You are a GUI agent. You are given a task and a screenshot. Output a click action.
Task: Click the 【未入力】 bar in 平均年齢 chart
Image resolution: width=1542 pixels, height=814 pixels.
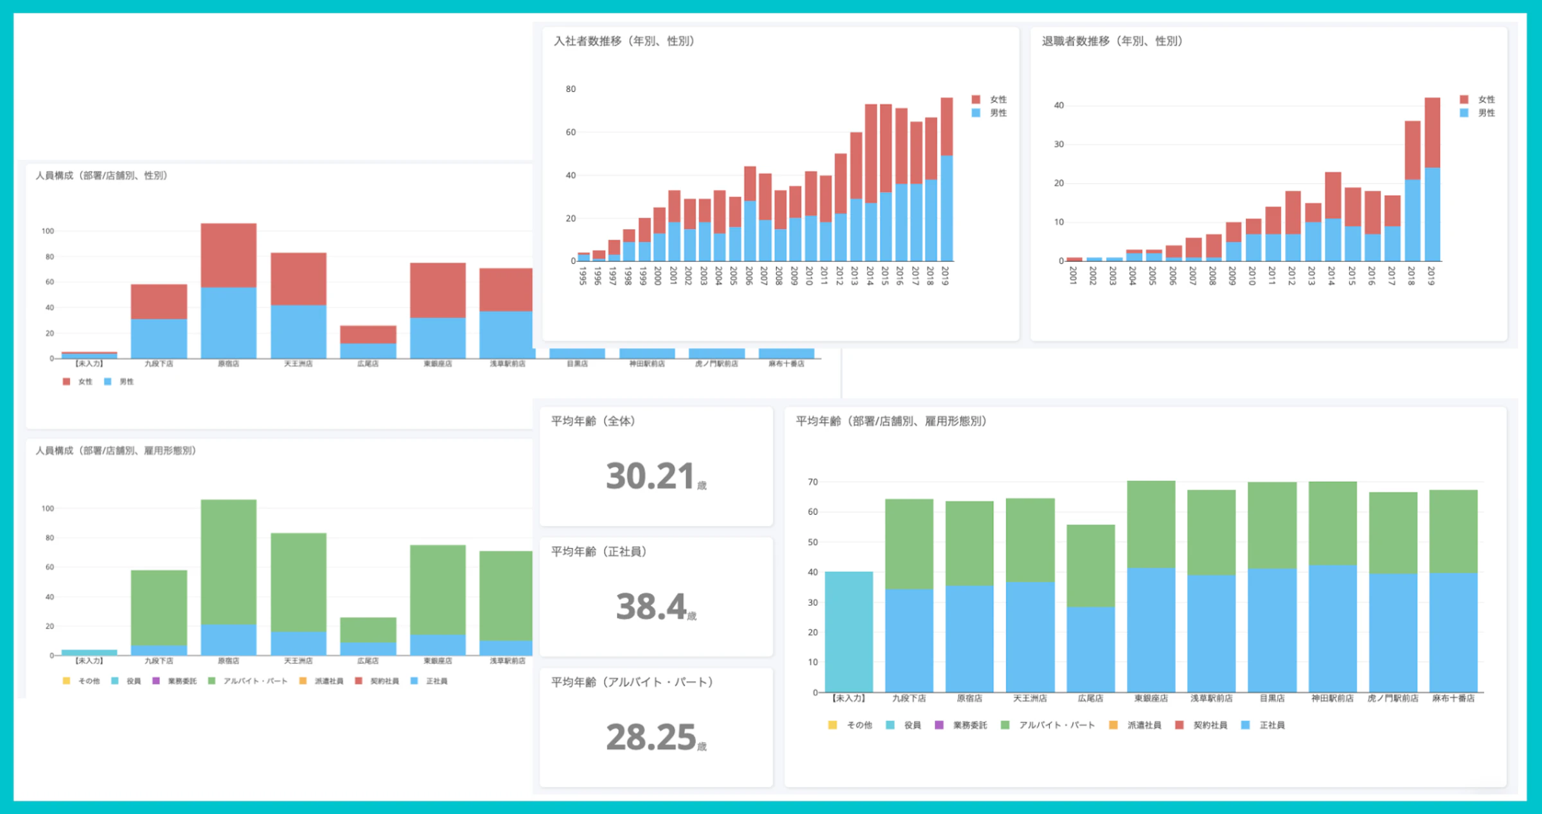849,633
